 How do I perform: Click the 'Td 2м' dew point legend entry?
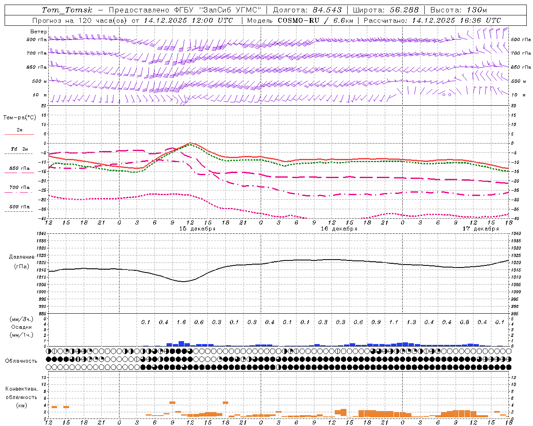click(20, 149)
